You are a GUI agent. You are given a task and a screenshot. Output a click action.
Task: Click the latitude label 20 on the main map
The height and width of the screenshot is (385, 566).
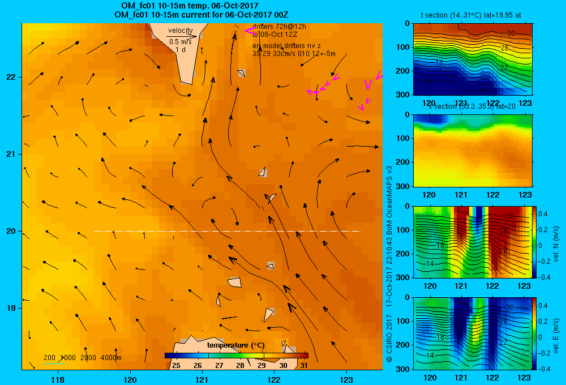point(11,231)
